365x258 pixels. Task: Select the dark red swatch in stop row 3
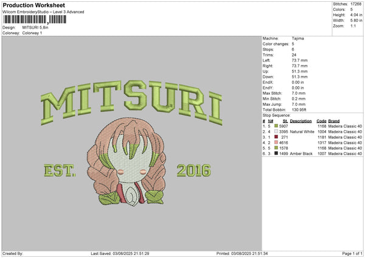[276, 137]
